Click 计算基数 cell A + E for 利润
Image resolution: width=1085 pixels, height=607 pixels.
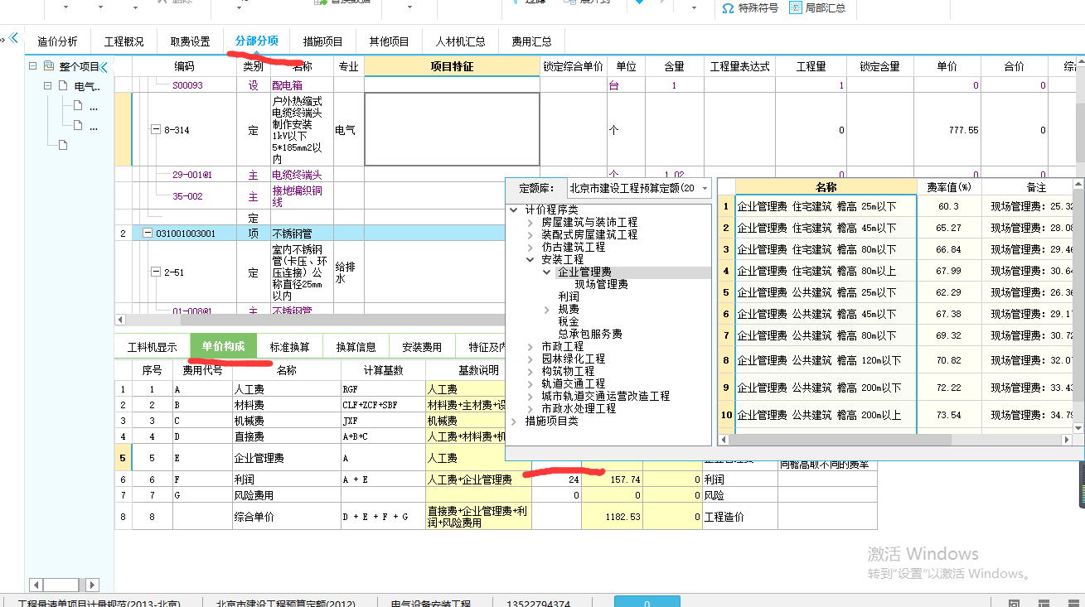382,479
